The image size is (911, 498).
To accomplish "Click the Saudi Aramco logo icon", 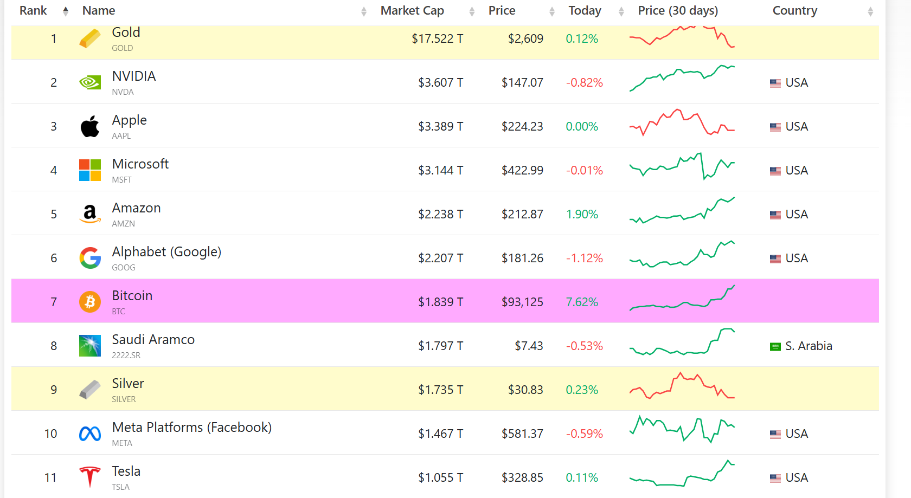I will (90, 346).
